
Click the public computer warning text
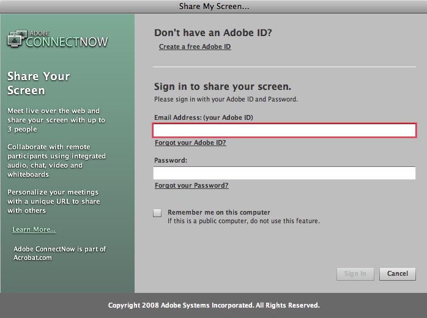[x=243, y=221]
